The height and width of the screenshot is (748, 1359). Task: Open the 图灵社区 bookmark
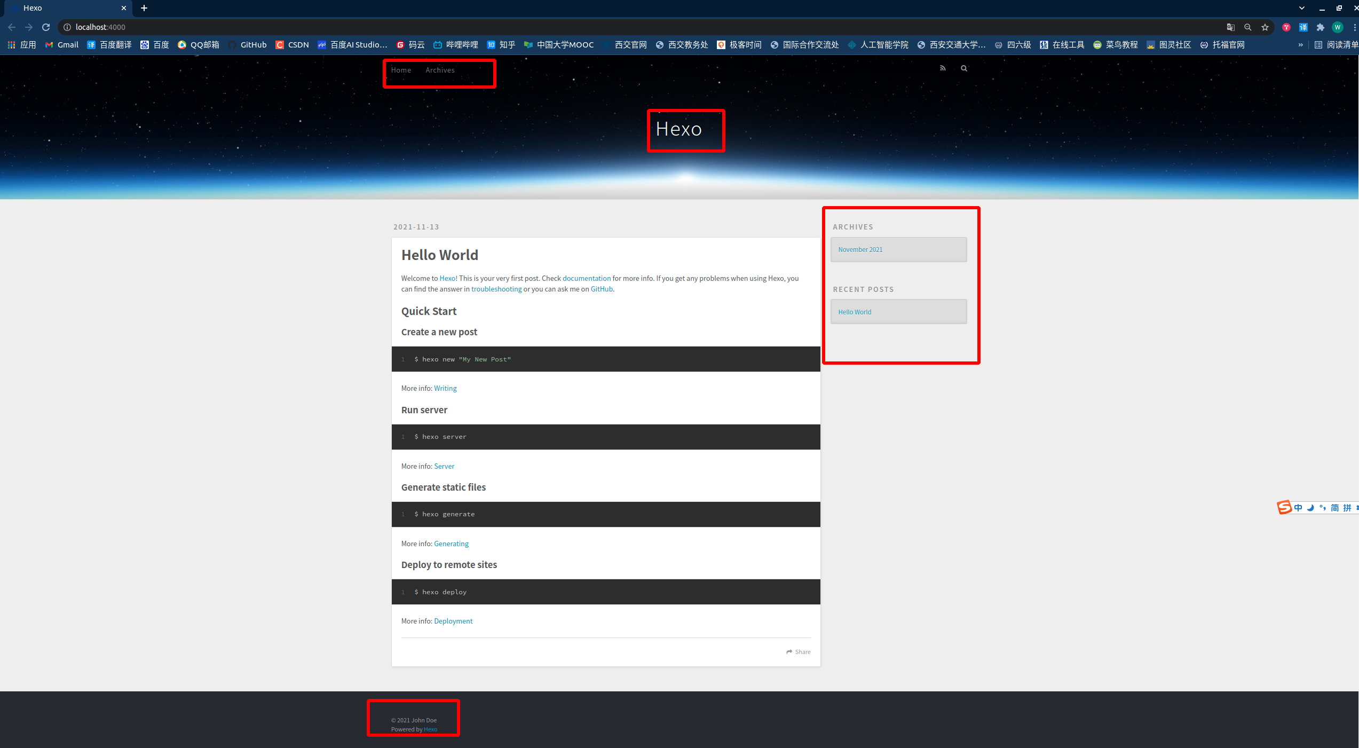pos(1169,45)
